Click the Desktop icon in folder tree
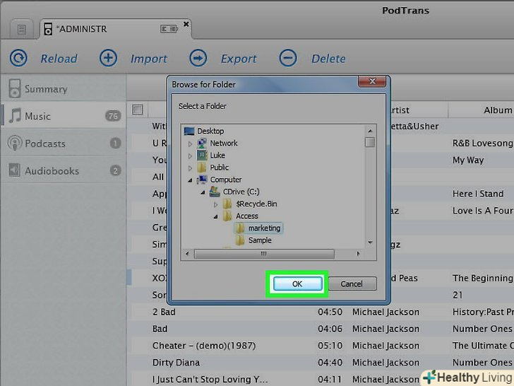 (189, 131)
